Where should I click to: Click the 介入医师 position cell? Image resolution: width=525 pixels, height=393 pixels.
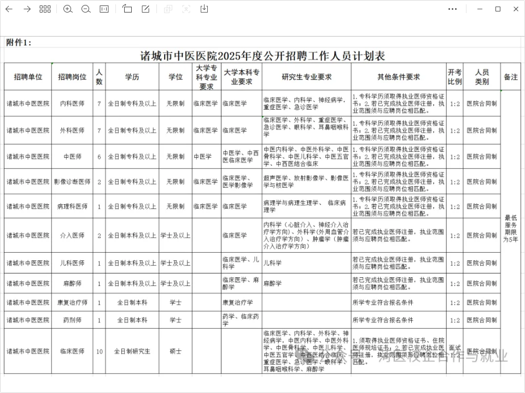click(x=72, y=236)
